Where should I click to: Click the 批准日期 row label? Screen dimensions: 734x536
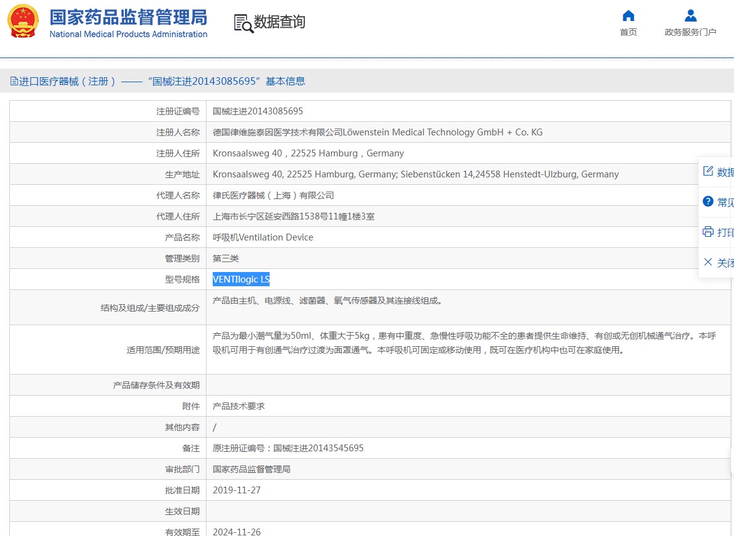182,491
